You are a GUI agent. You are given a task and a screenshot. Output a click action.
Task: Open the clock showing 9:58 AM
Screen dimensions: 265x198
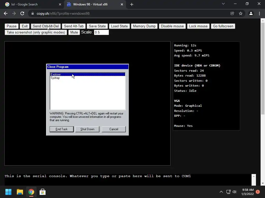248,192
